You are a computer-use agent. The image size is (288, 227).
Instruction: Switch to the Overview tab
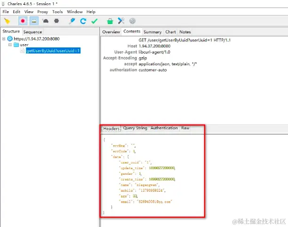(111, 32)
